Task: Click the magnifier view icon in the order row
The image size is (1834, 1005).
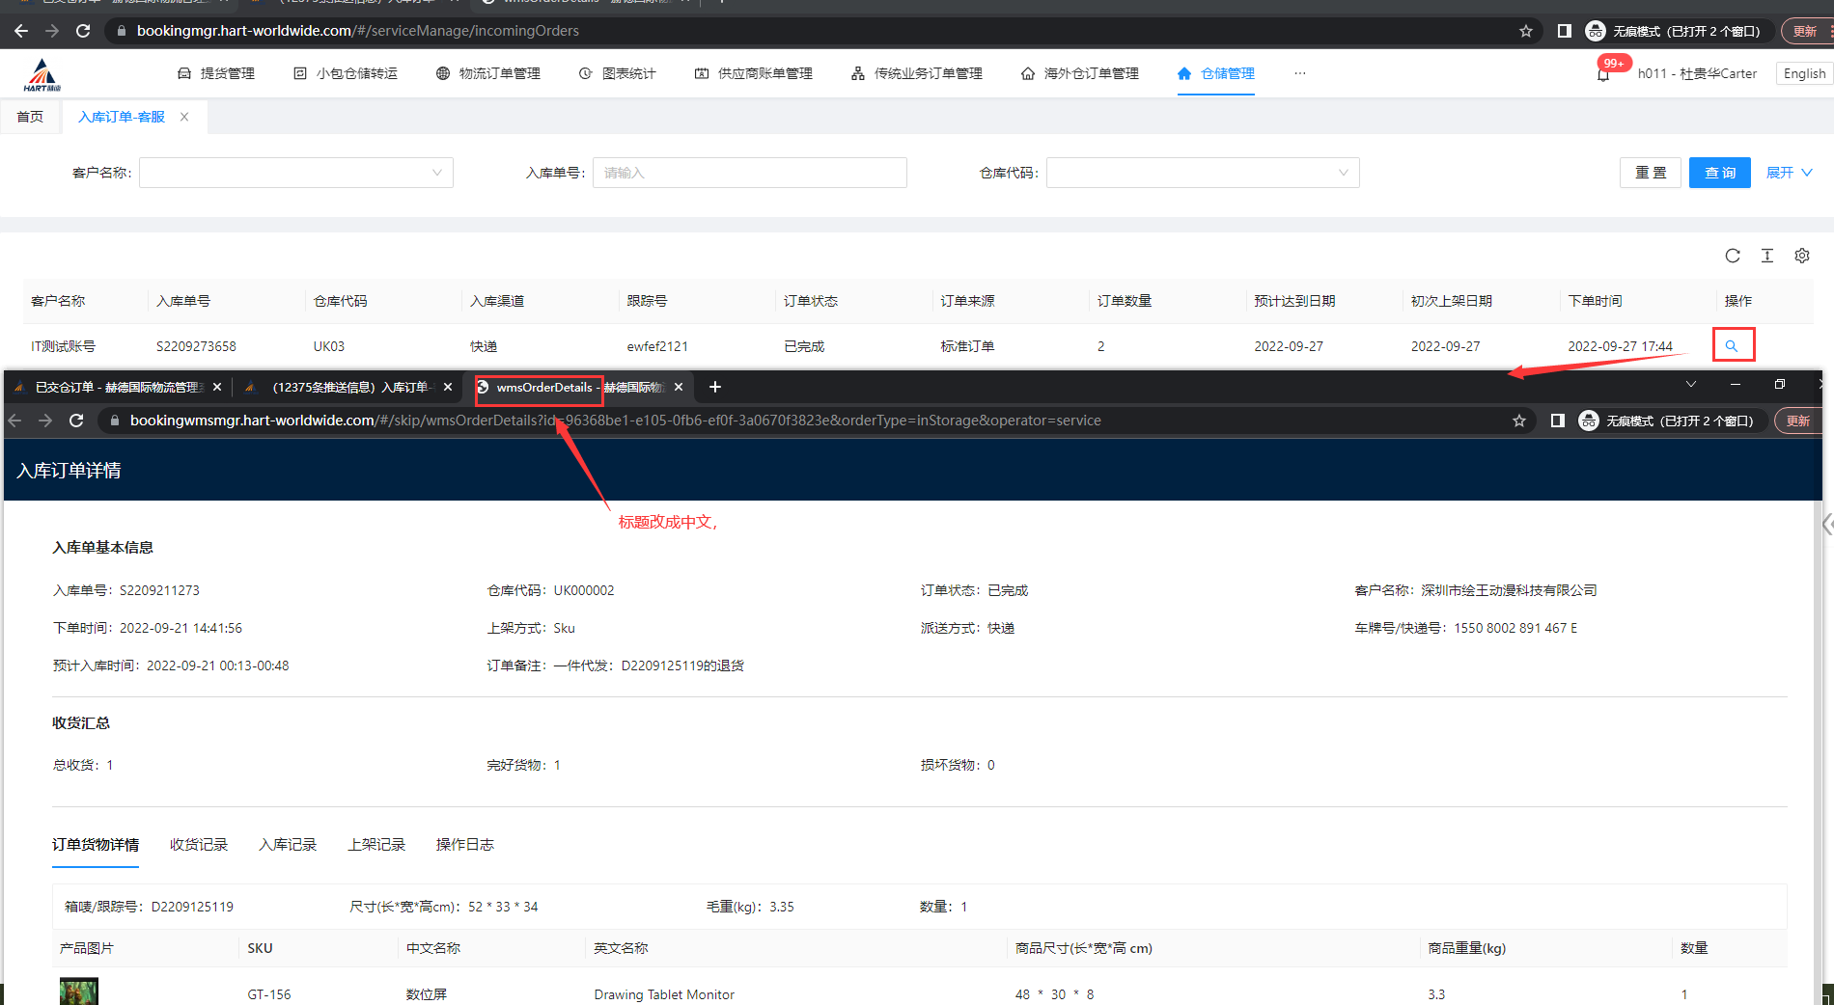Action: [x=1732, y=345]
